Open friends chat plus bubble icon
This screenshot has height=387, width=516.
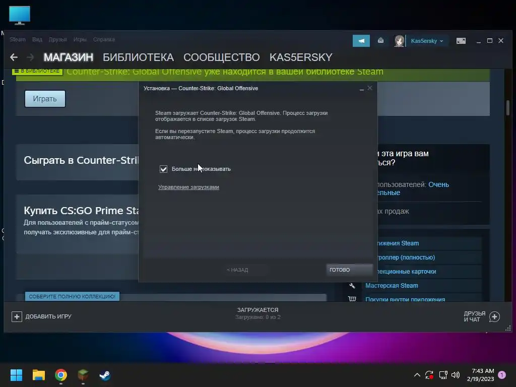click(x=494, y=316)
